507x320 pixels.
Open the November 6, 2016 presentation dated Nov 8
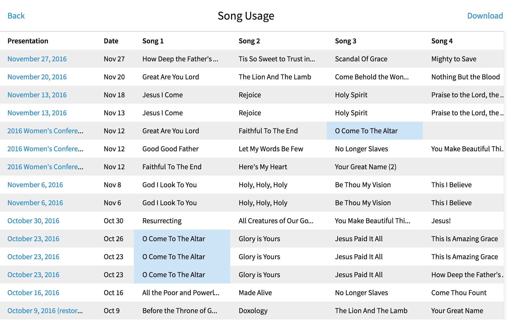35,185
